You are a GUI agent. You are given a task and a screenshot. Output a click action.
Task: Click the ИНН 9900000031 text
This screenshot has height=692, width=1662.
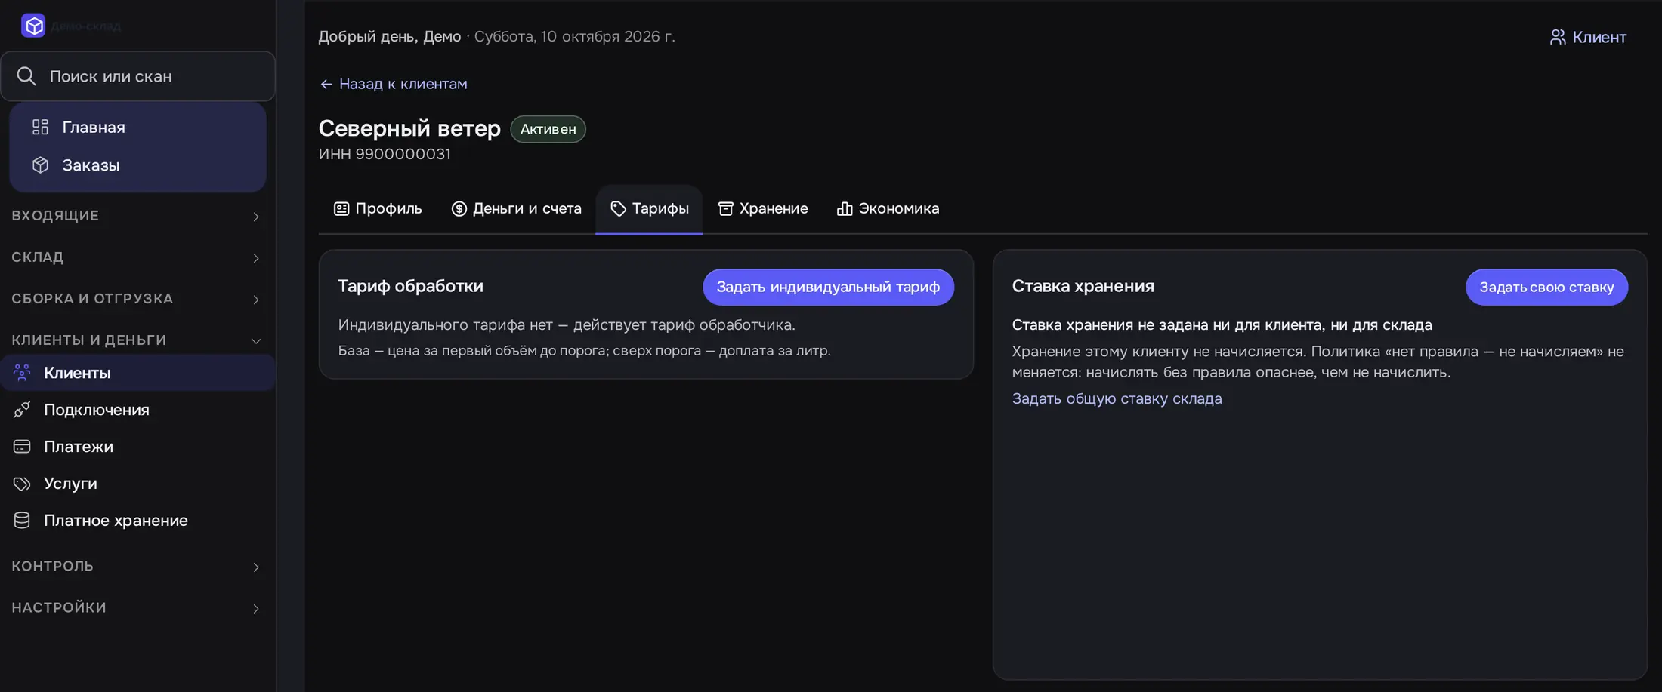pos(385,154)
